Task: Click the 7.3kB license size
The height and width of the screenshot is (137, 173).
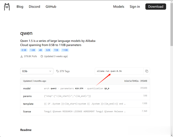Action: click(x=144, y=111)
